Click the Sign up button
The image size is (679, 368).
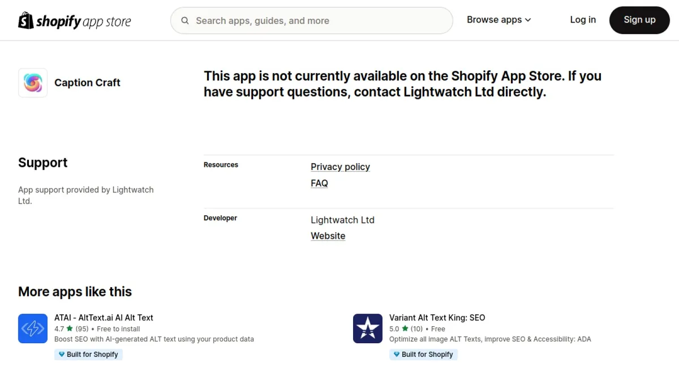pos(639,20)
